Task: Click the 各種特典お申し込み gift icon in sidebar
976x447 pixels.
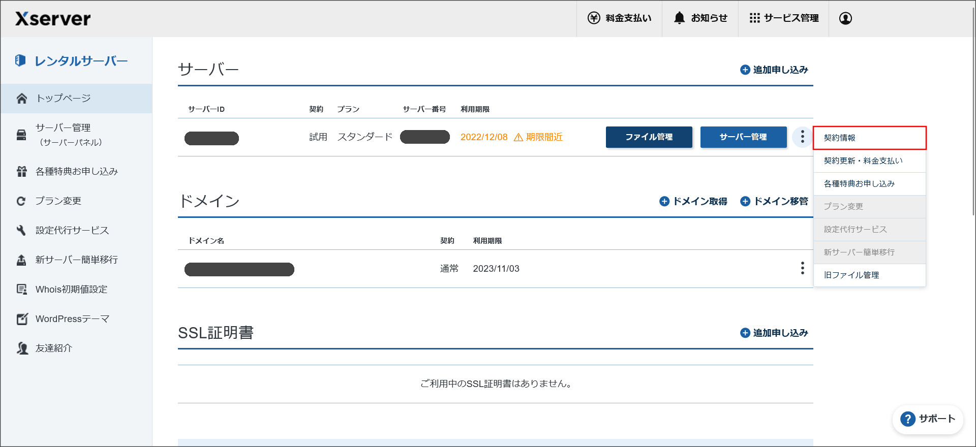Action: [22, 172]
